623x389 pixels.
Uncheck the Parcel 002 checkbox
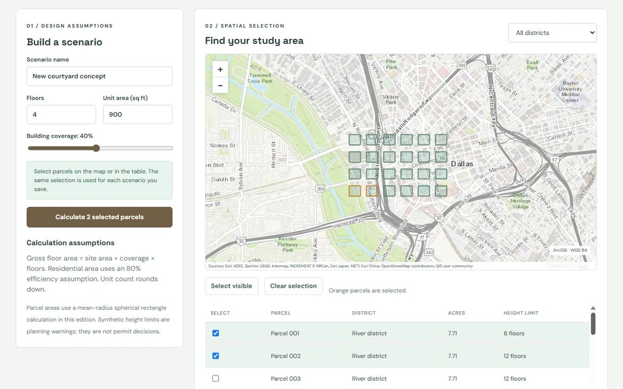215,356
